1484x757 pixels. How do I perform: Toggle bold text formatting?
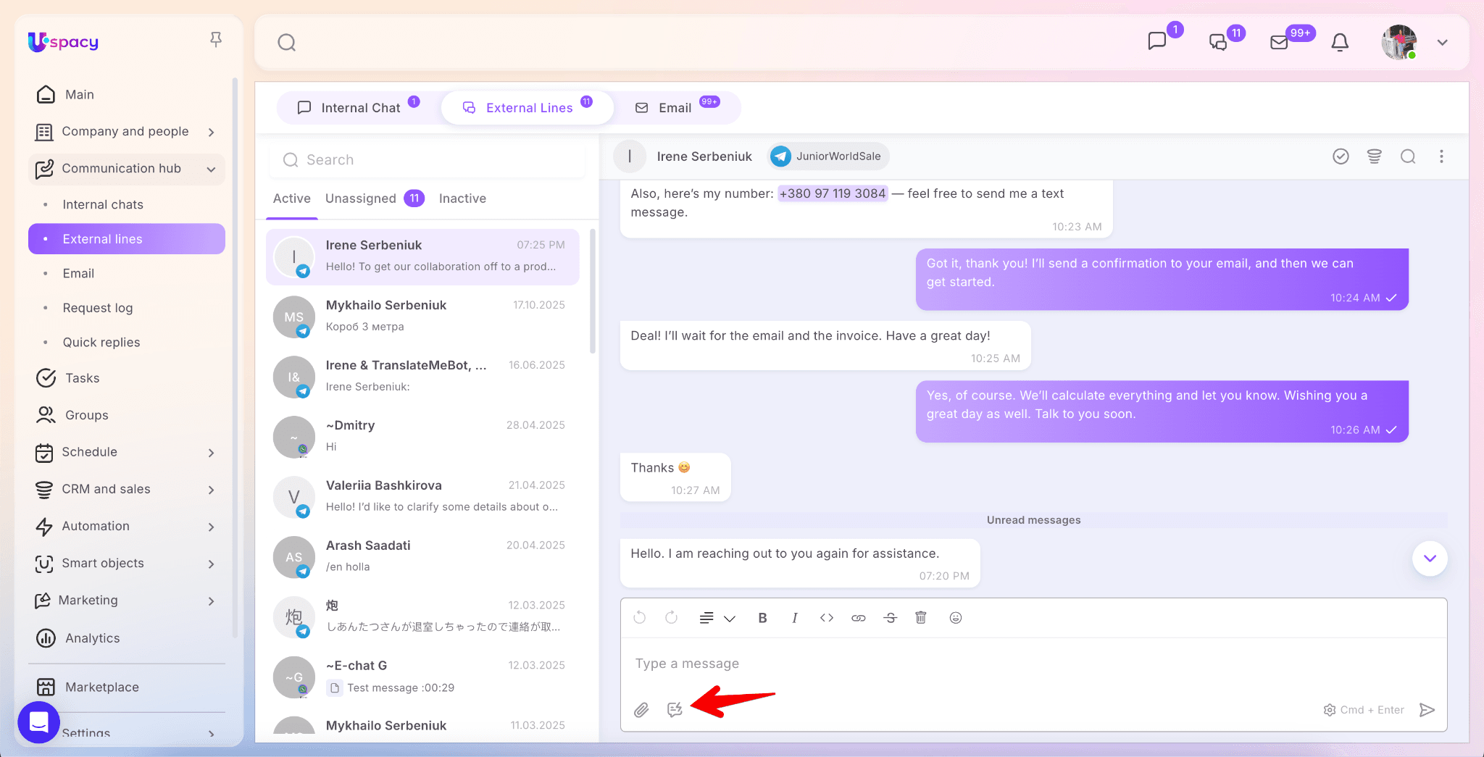(762, 618)
